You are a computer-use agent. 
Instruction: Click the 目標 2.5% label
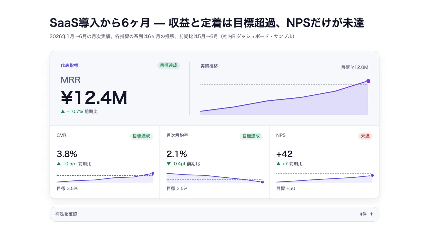[x=177, y=188]
